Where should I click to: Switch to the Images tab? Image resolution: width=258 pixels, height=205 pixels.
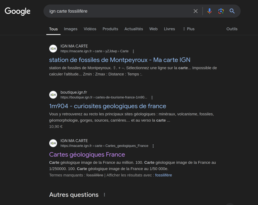71,29
